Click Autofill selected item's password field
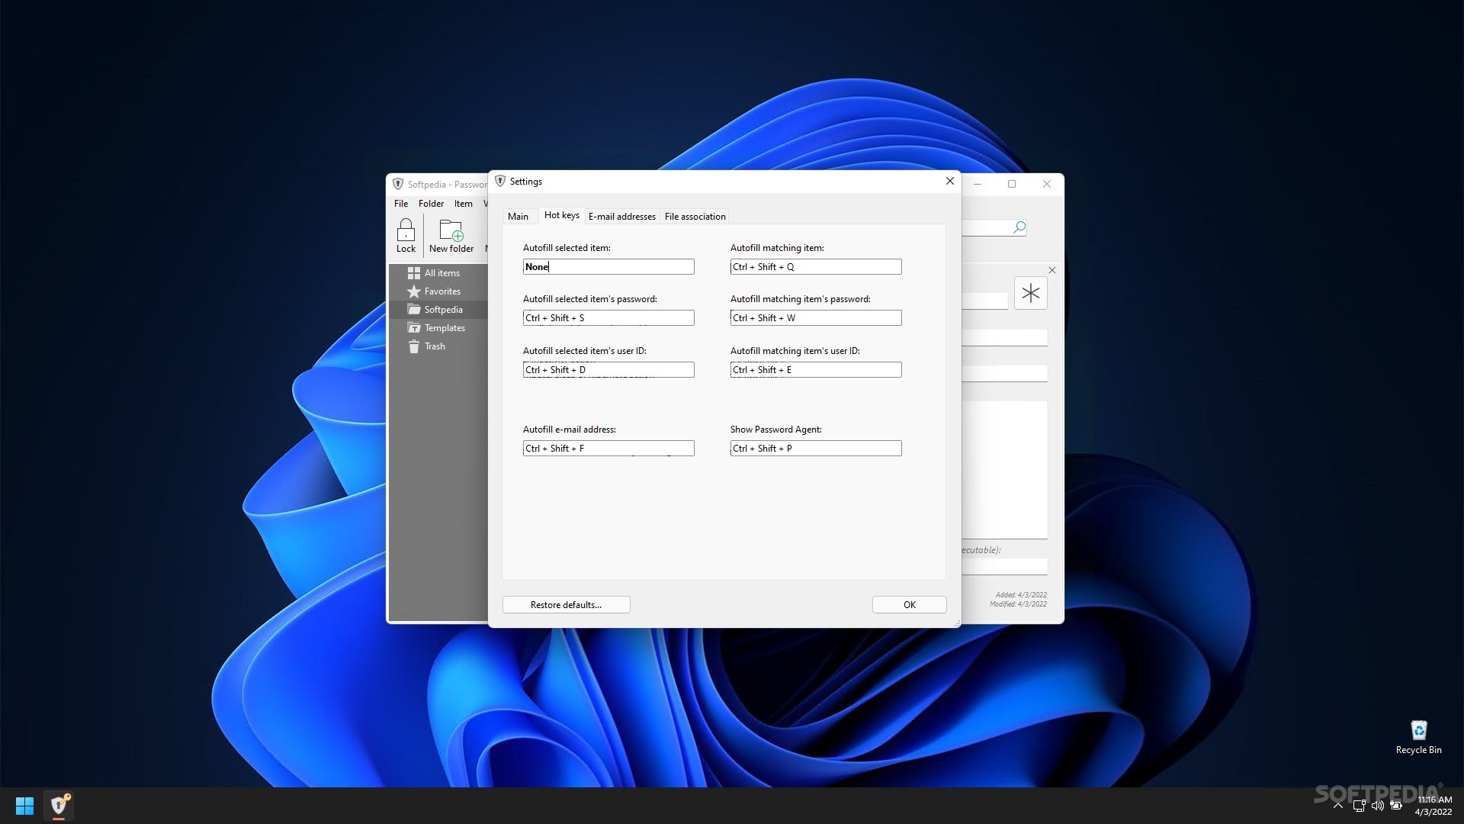This screenshot has height=824, width=1464. pyautogui.click(x=608, y=318)
